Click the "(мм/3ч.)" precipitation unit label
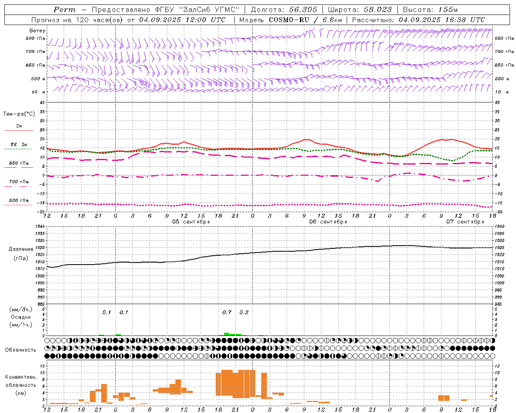This screenshot has width=516, height=413. (21, 309)
